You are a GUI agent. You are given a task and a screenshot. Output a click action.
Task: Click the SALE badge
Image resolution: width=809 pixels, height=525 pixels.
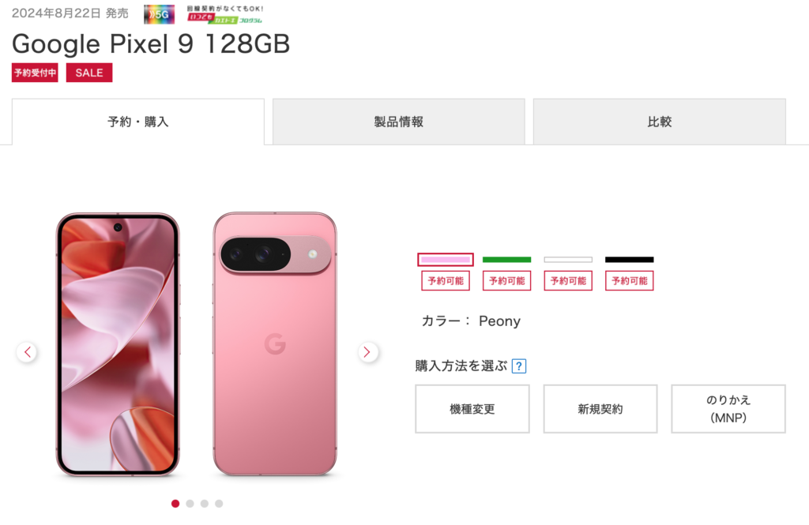(x=89, y=73)
